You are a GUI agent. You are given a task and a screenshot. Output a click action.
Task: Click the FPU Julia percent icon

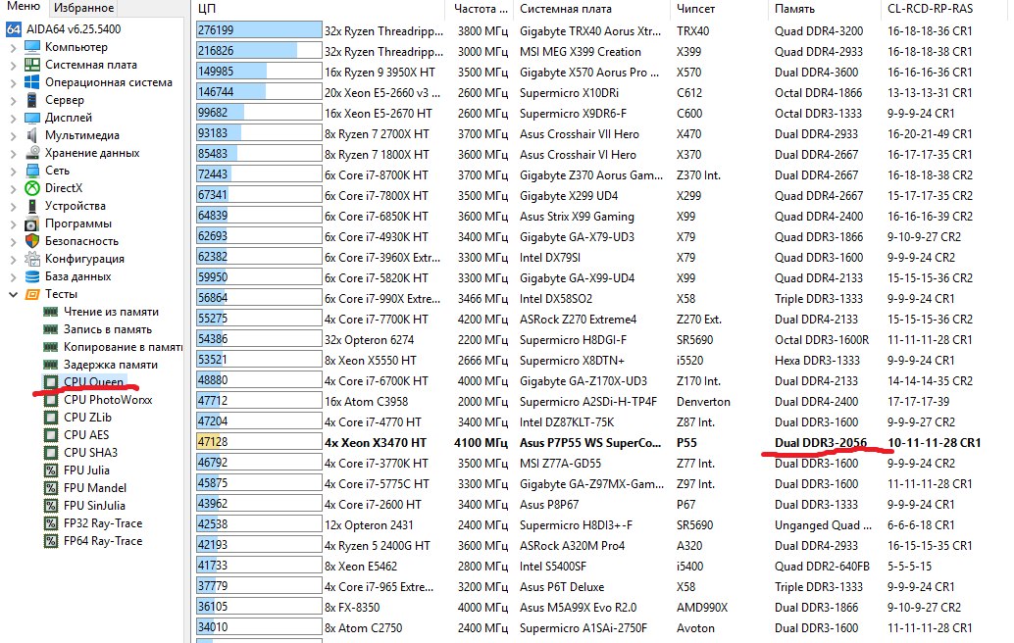click(50, 470)
